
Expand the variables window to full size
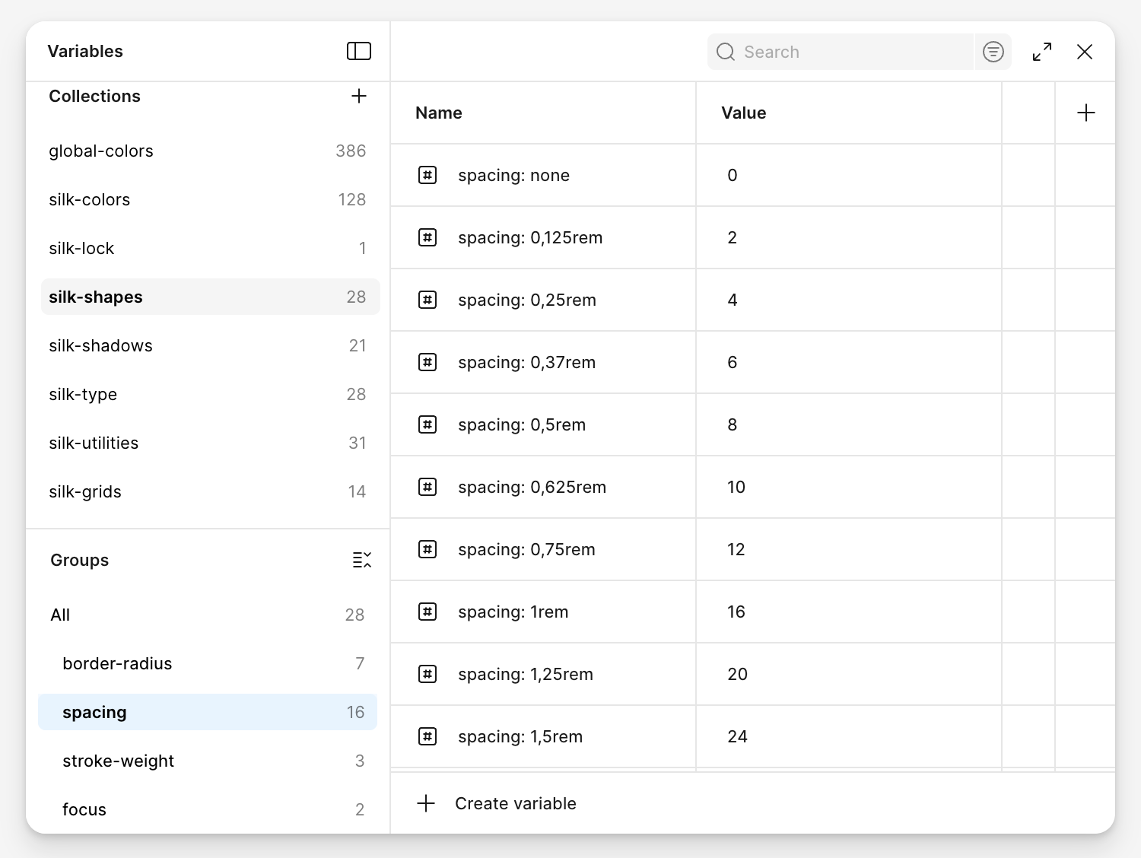pos(1042,52)
